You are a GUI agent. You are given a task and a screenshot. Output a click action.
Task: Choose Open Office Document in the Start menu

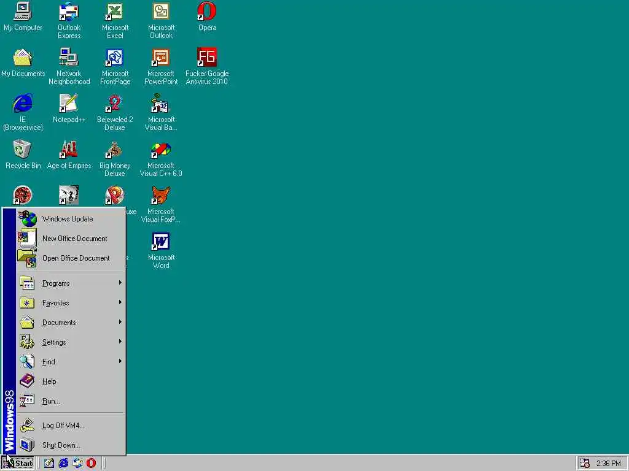tap(71, 258)
